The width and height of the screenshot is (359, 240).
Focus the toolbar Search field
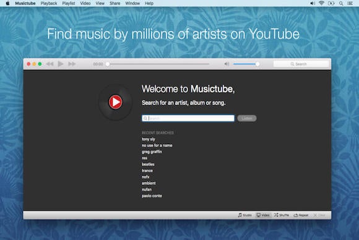click(x=301, y=64)
